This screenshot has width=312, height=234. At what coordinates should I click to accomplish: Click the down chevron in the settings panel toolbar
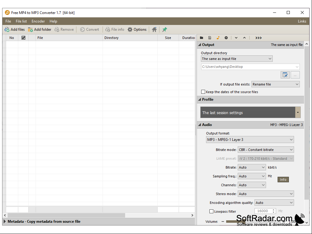(236, 38)
